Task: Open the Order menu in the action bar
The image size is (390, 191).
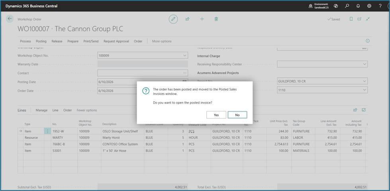Action: click(x=138, y=41)
